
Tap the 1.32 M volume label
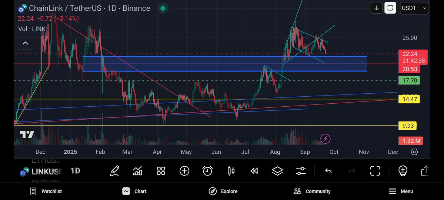tap(410, 141)
